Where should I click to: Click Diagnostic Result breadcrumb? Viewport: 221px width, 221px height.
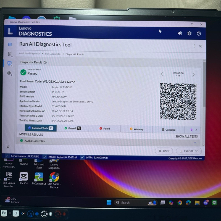point(75,54)
